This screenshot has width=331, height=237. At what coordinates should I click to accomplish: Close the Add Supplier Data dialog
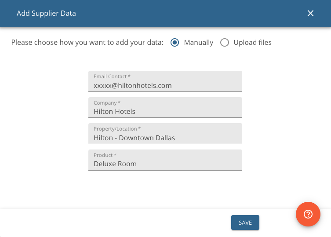310,13
